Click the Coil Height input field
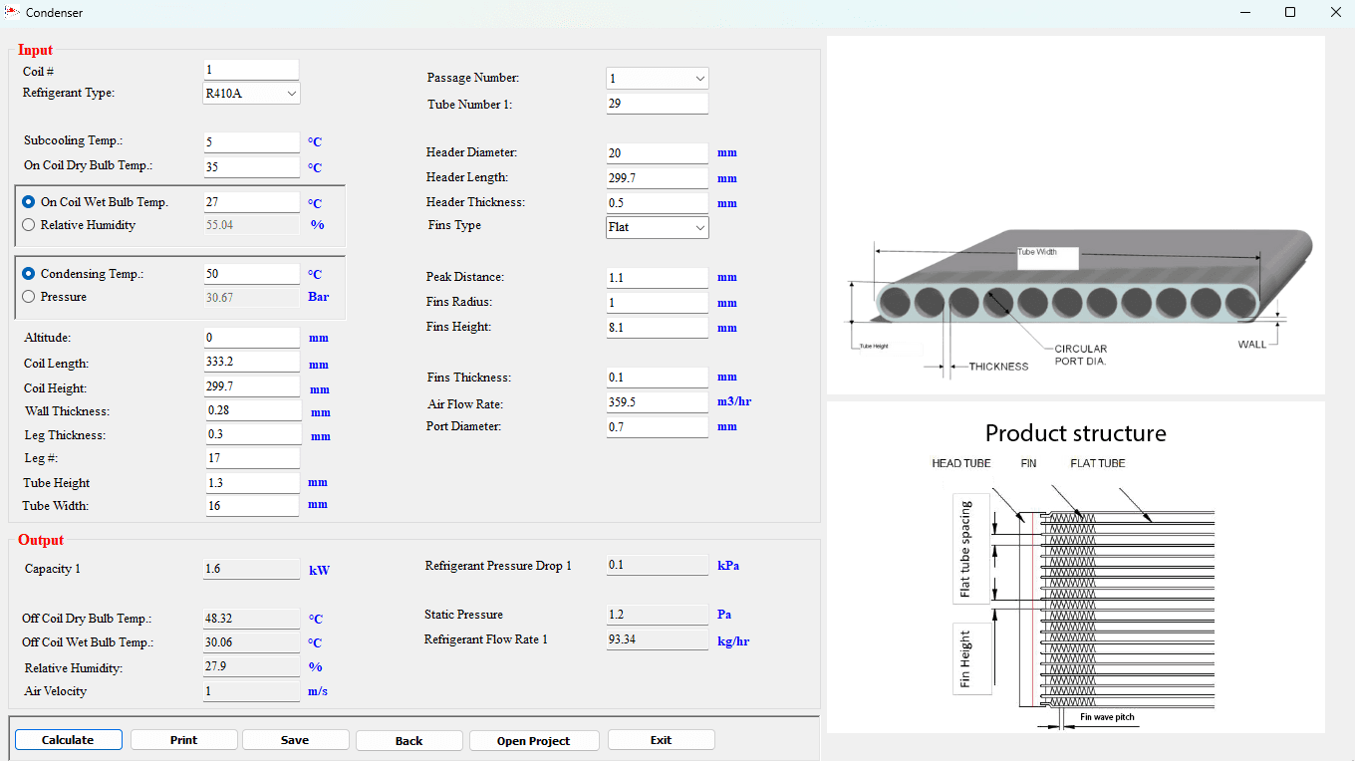The image size is (1355, 761). 251,386
